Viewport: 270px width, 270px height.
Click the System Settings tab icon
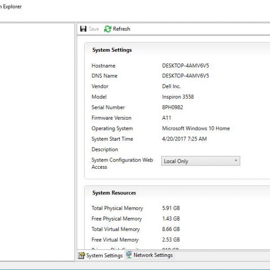coord(81,256)
